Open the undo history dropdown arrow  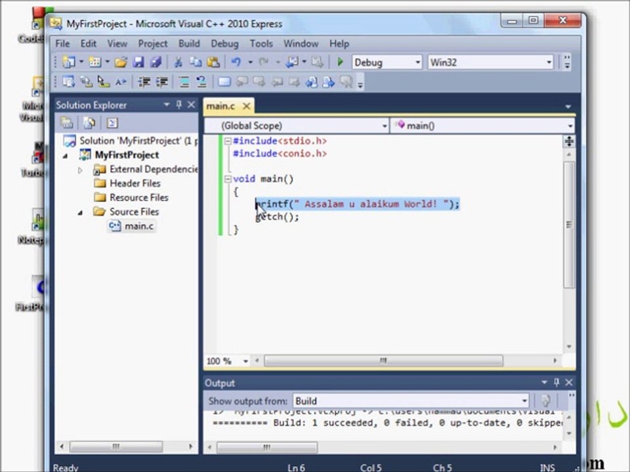(250, 62)
